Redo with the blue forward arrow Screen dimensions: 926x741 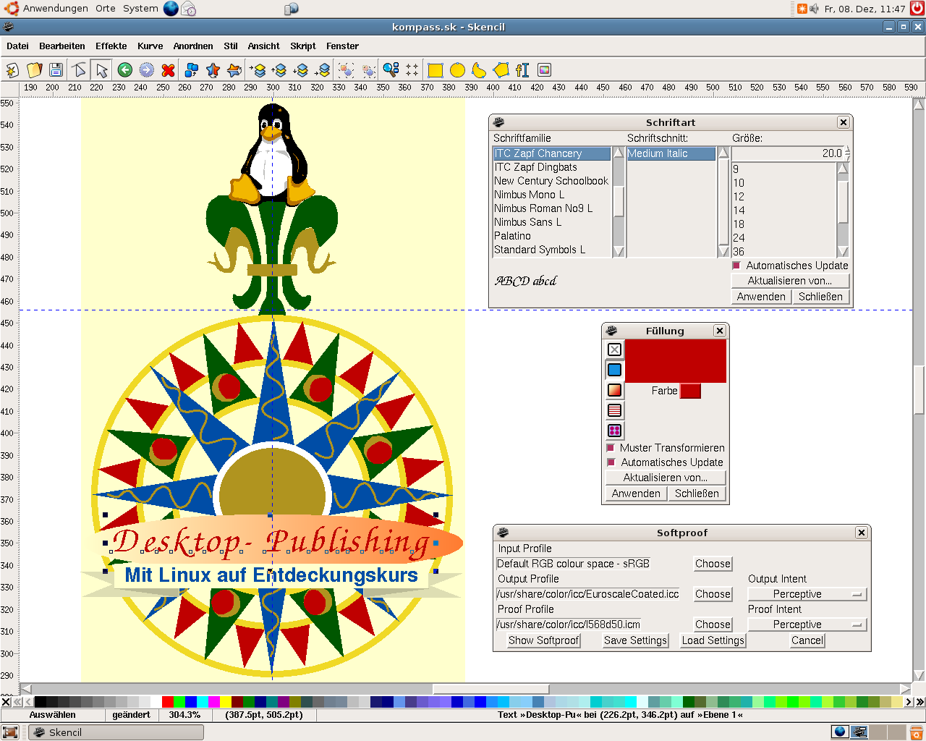147,69
